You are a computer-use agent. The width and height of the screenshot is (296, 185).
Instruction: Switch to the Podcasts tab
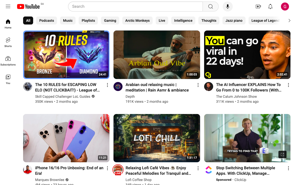[46, 20]
